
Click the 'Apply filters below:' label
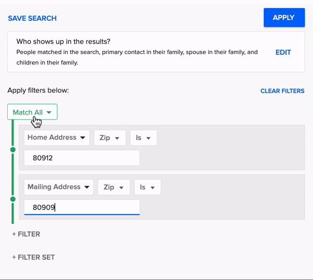click(x=38, y=91)
